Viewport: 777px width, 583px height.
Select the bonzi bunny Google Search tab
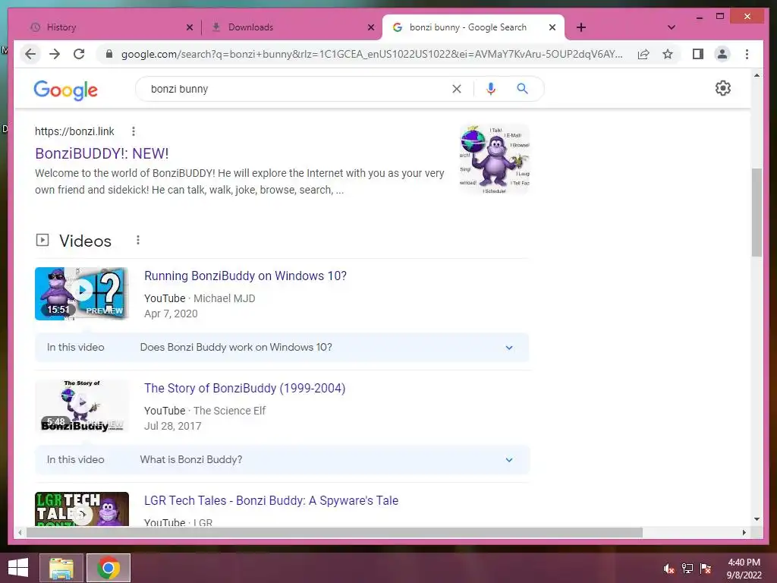pos(473,27)
